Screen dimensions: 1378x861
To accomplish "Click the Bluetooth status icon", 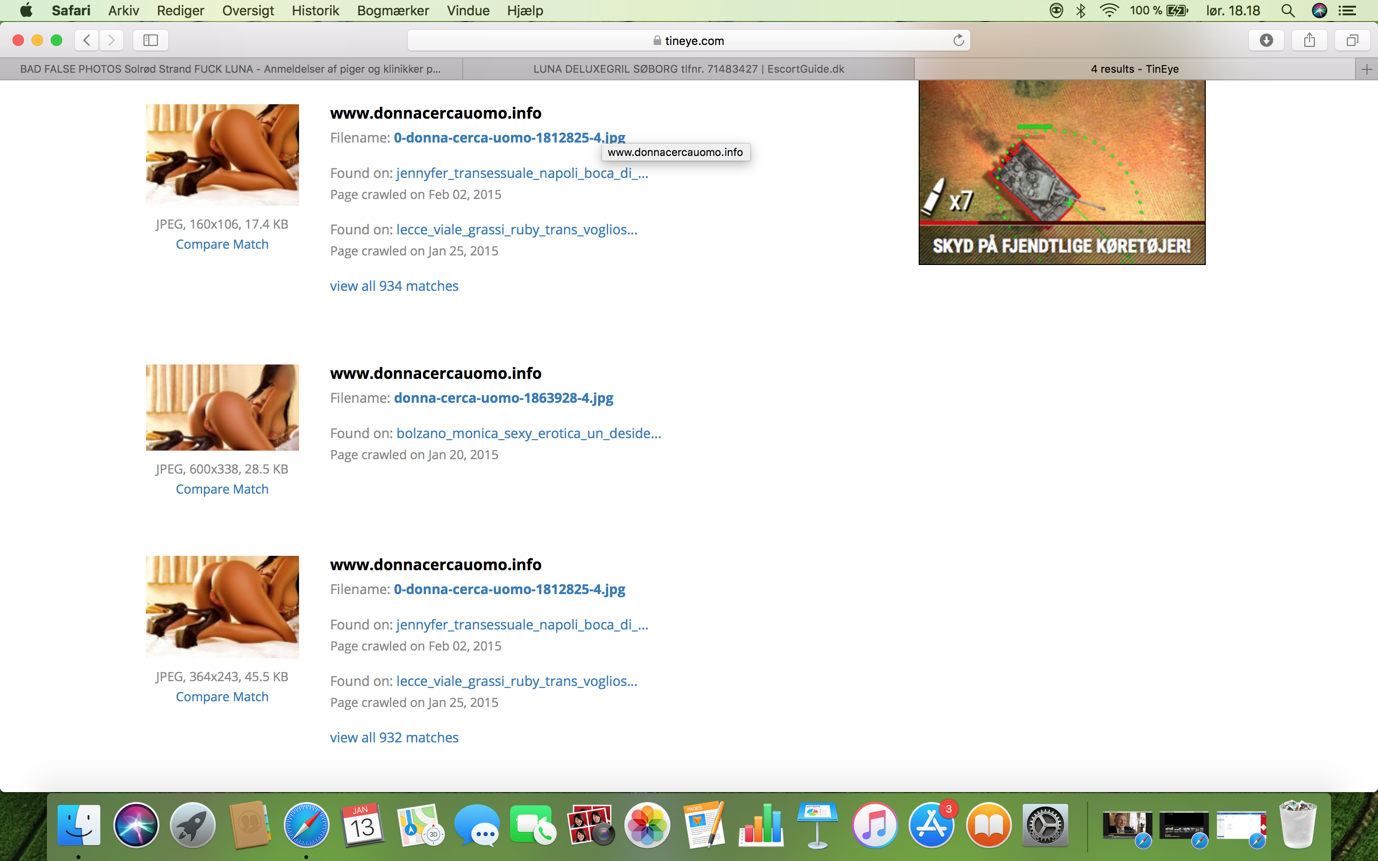I will 1081,10.
